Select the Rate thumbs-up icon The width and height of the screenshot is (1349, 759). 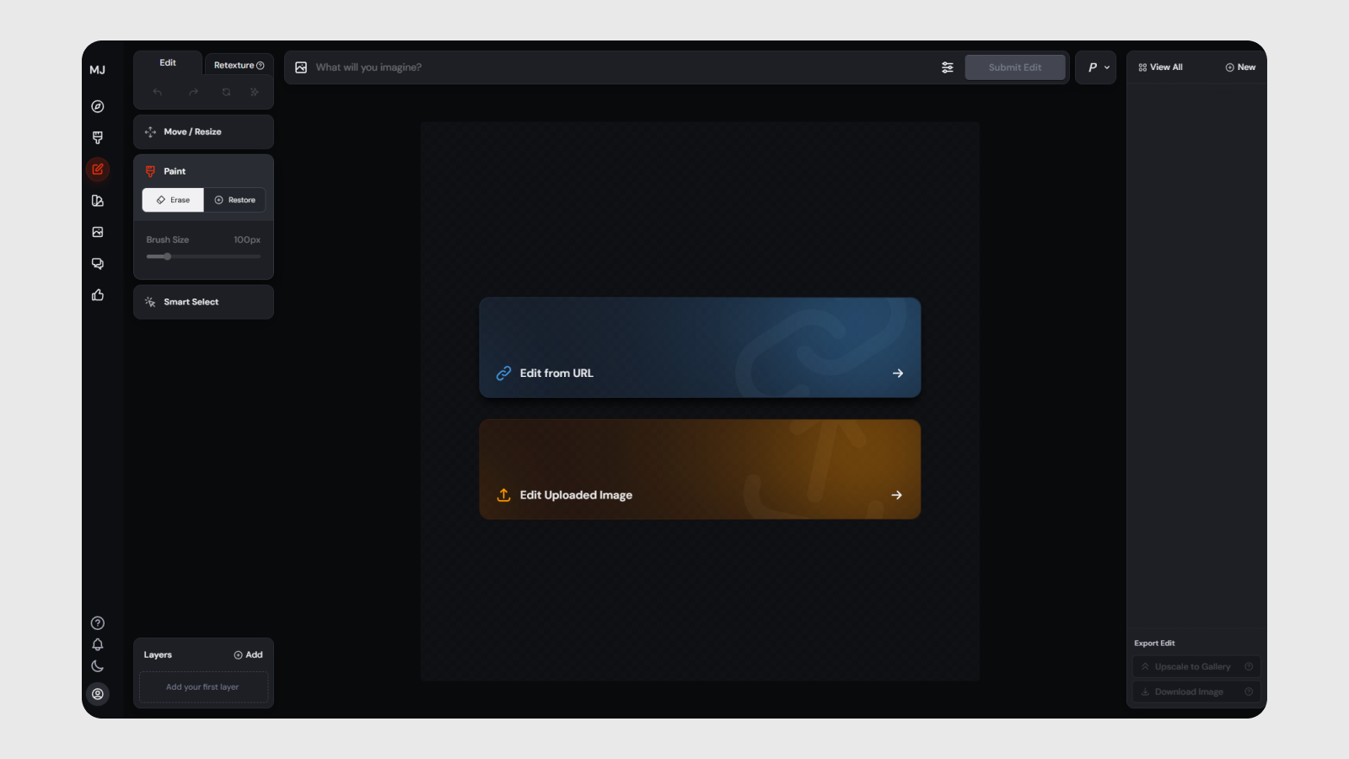pos(98,295)
